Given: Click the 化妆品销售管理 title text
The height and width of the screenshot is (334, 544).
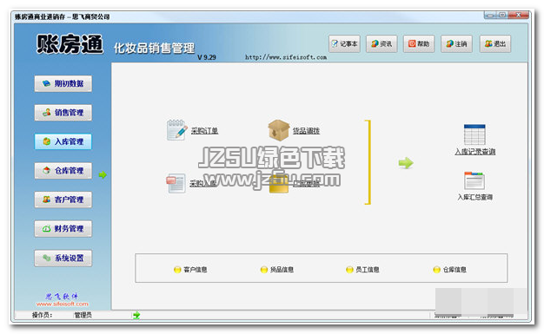Looking at the screenshot, I should [x=154, y=49].
